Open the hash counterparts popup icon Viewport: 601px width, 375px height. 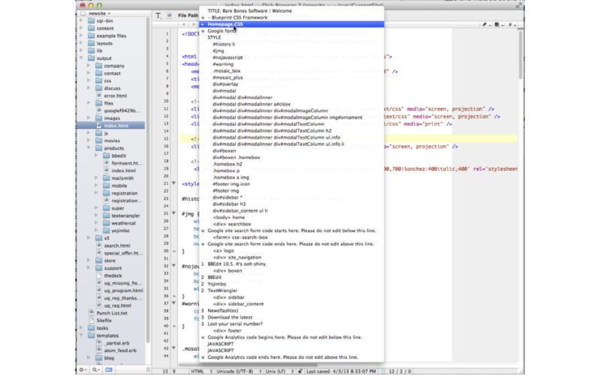(512, 24)
